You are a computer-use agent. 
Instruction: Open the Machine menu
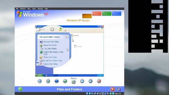click(x=23, y=9)
